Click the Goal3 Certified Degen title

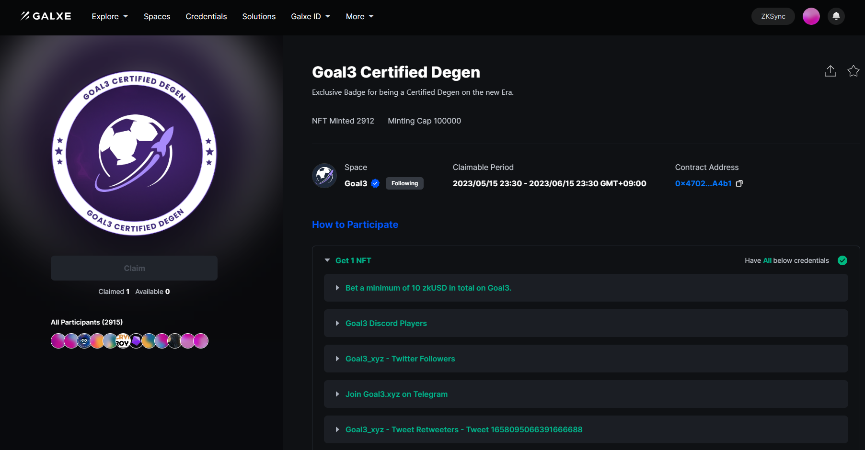tap(396, 72)
